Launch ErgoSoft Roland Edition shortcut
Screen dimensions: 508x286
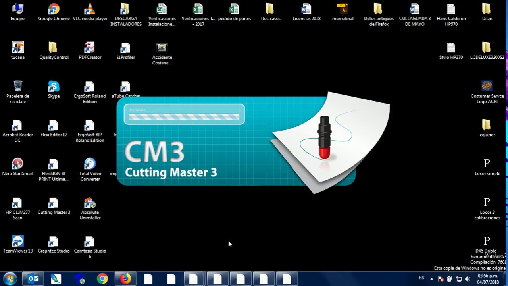(90, 93)
